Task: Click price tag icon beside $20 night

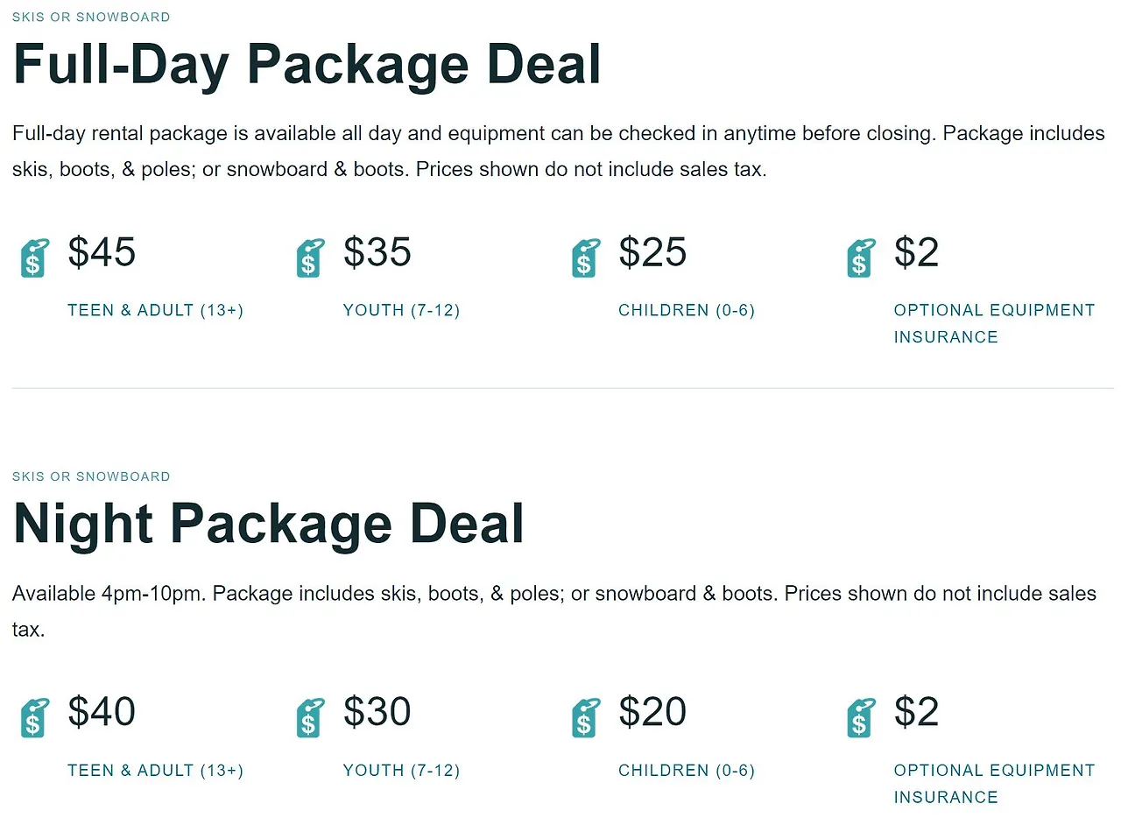Action: pos(585,718)
